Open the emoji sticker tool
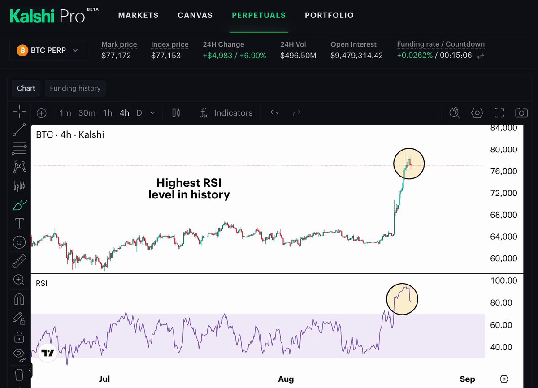This screenshot has height=388, width=538. coord(19,242)
